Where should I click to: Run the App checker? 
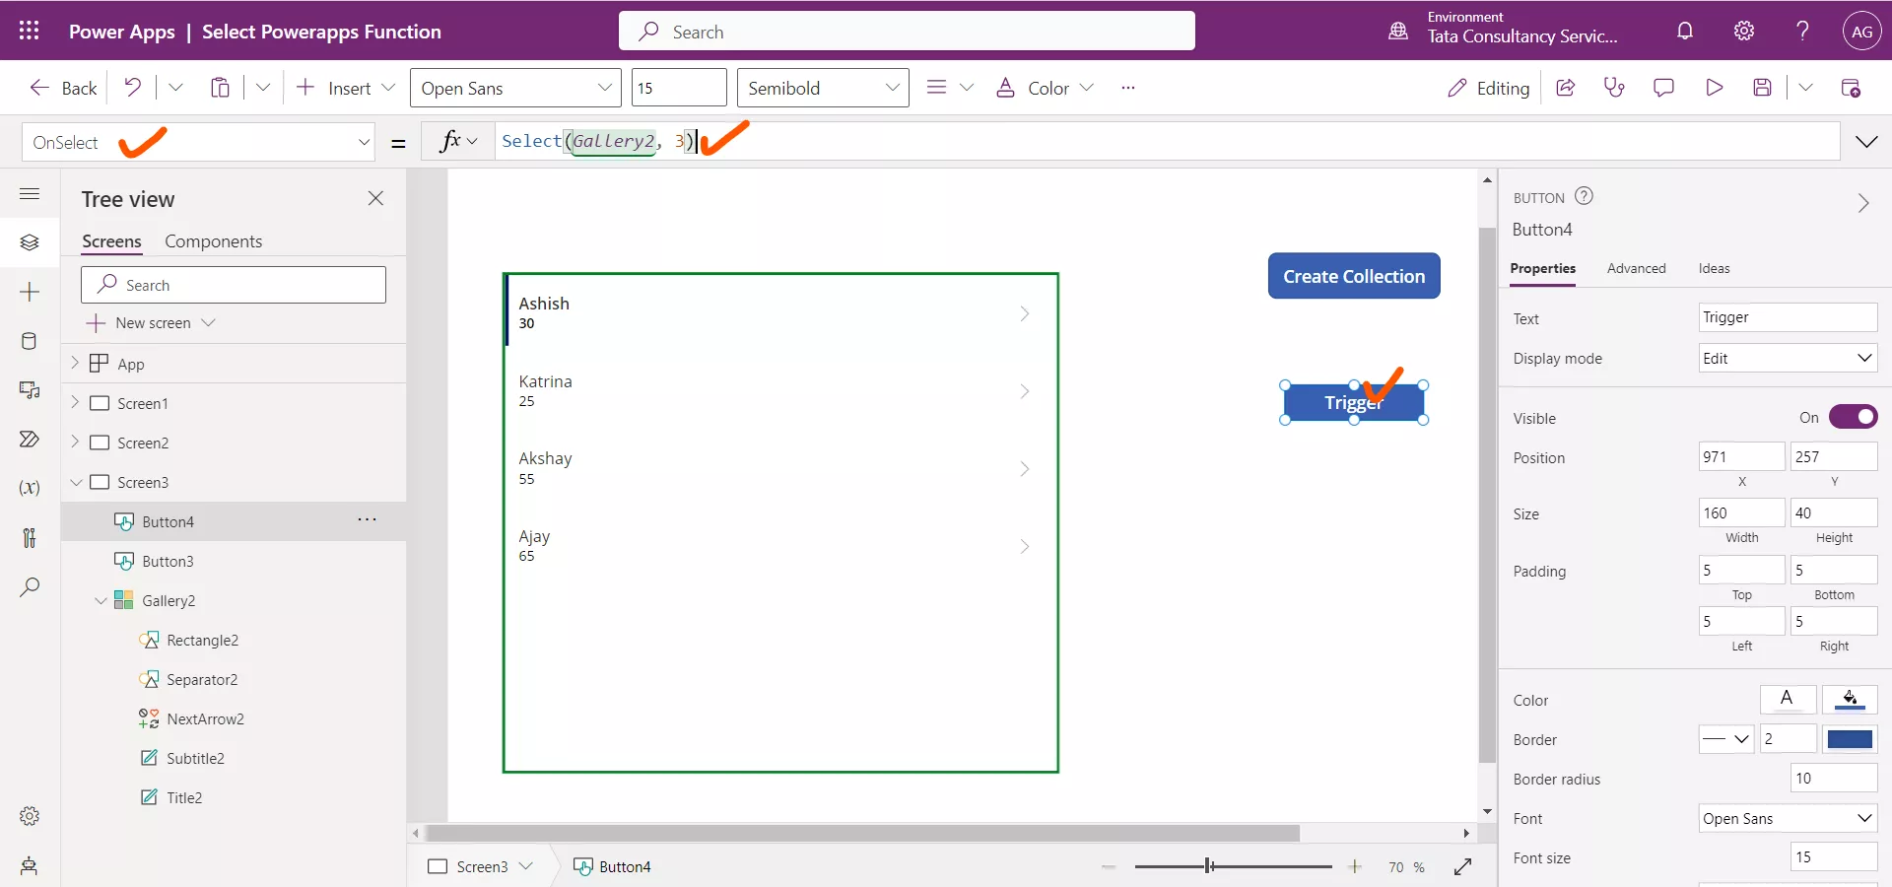(x=1614, y=87)
